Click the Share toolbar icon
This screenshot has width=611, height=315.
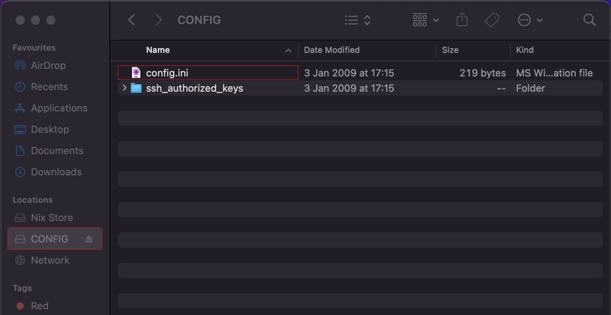(462, 20)
